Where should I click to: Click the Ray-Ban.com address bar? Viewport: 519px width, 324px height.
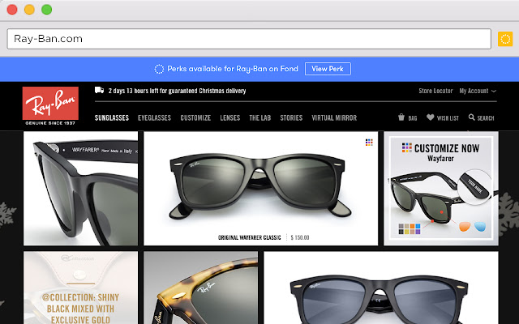pyautogui.click(x=249, y=39)
